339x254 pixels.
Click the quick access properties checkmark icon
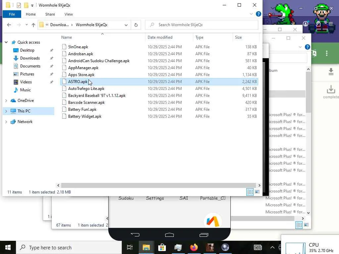[19, 5]
